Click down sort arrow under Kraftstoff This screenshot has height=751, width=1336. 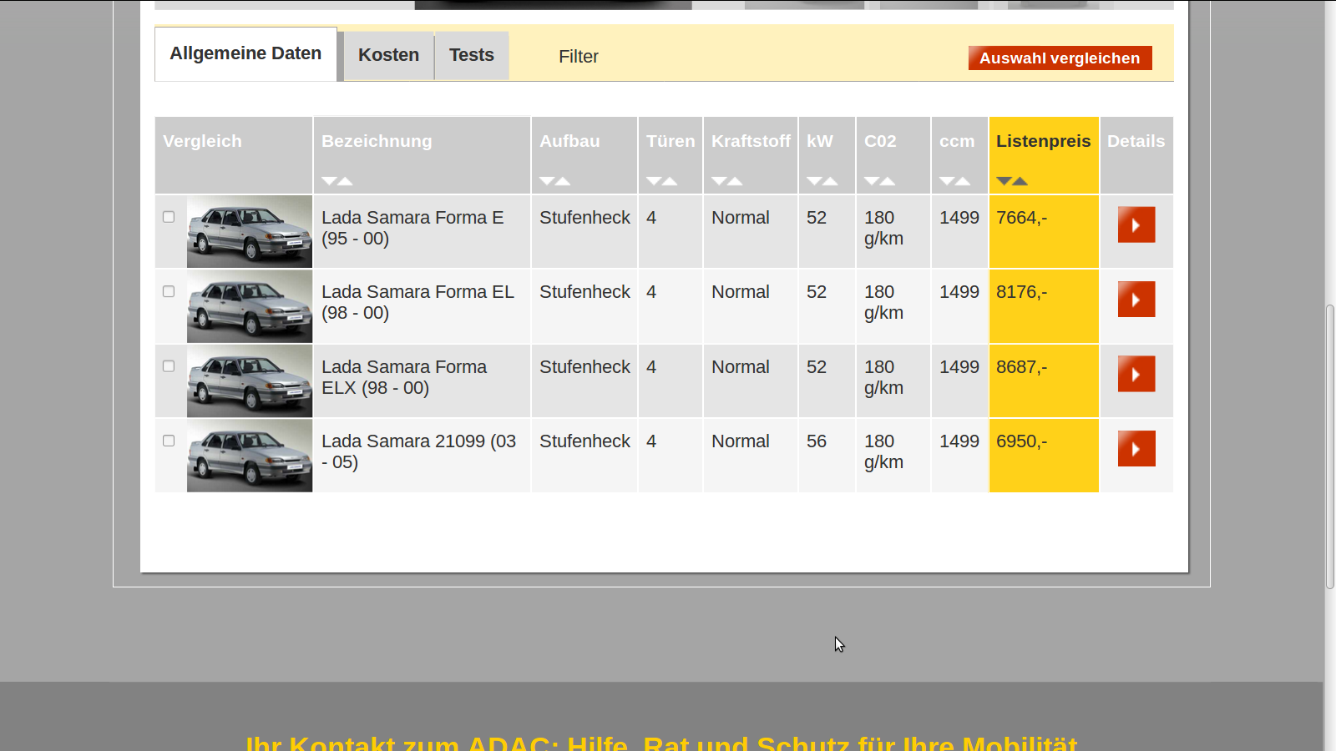click(x=719, y=181)
